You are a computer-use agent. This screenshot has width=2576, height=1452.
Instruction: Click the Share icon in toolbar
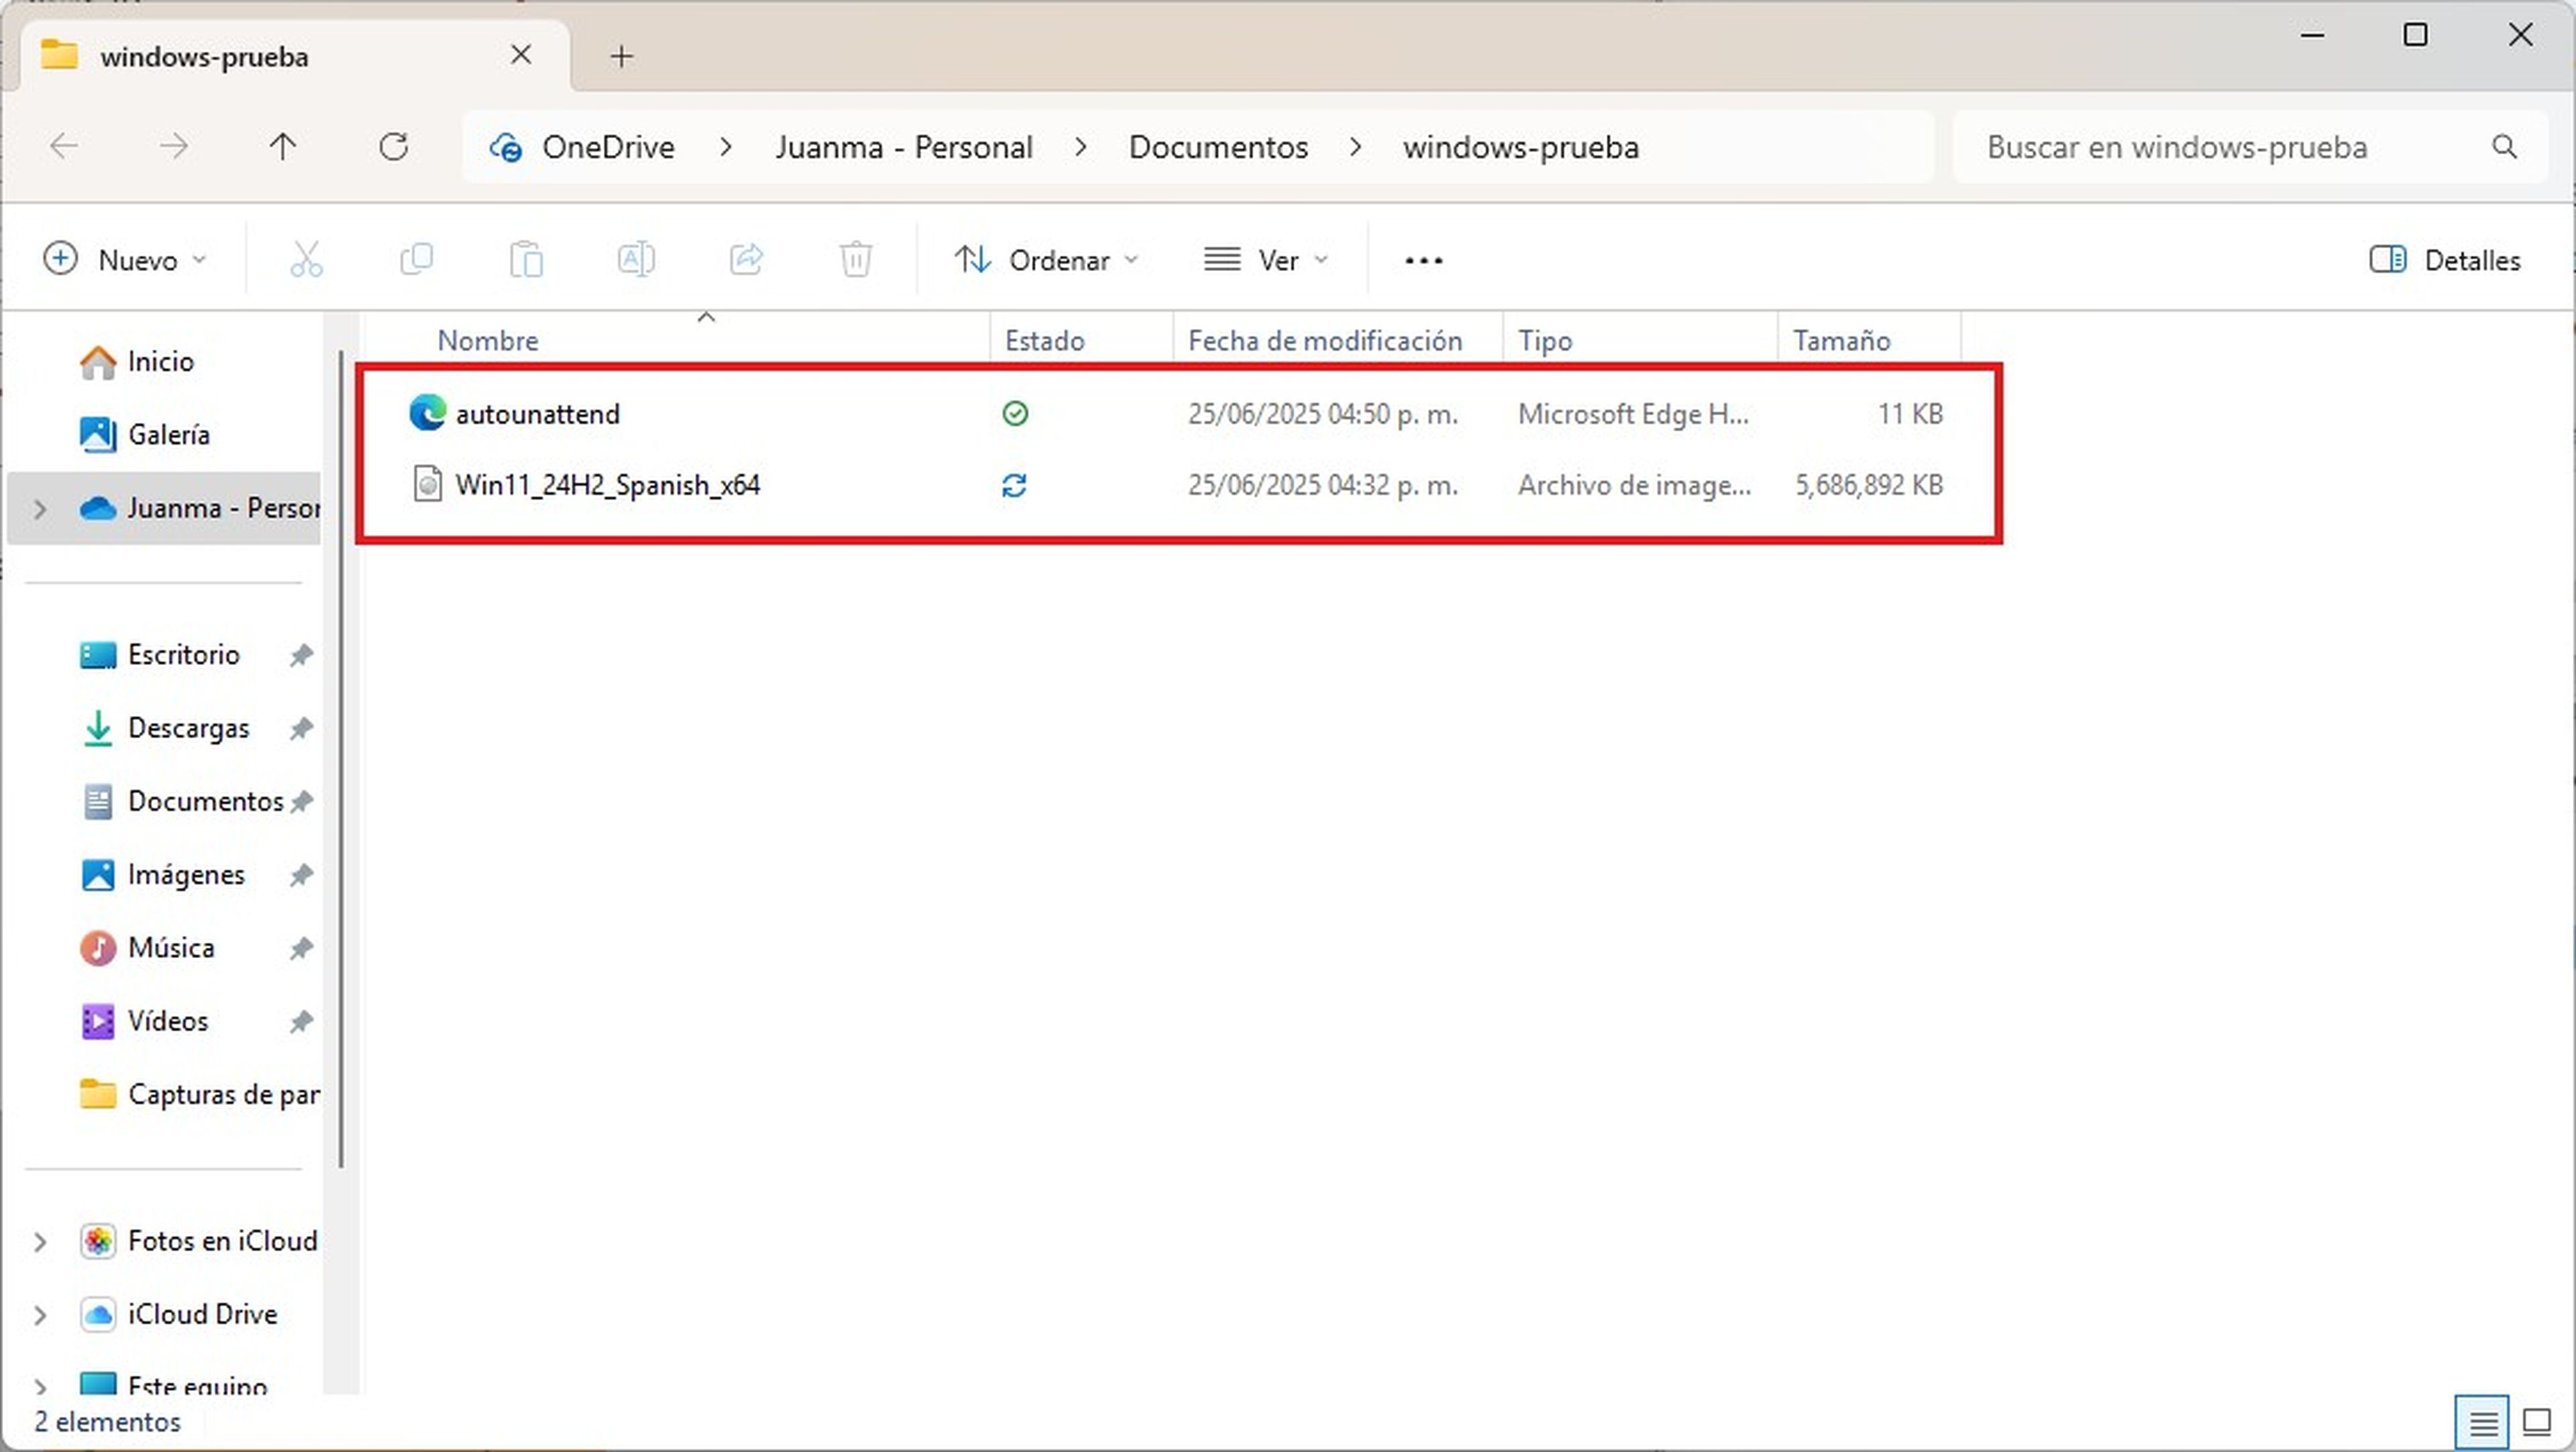(x=746, y=260)
